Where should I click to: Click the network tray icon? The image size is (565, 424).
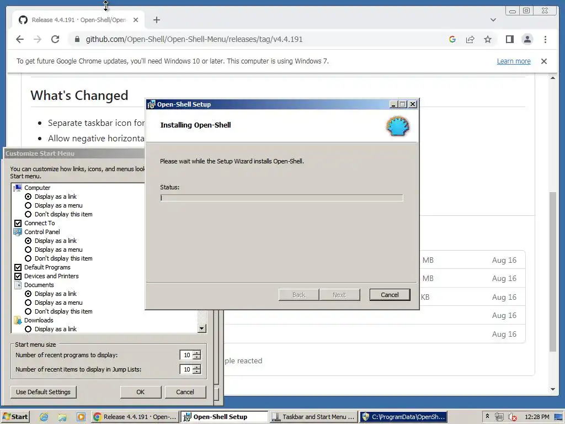[x=499, y=417]
